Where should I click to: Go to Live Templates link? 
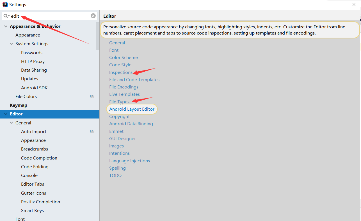pyautogui.click(x=124, y=94)
